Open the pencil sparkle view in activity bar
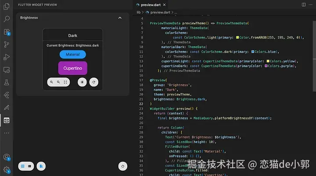This screenshot has height=176, width=316. click(7, 108)
